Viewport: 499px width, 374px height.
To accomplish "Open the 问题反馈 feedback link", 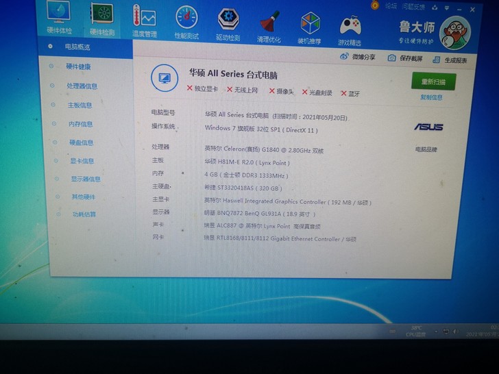I will [x=413, y=6].
